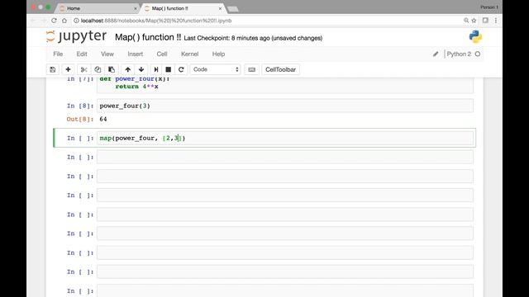Image resolution: width=529 pixels, height=297 pixels.
Task: Open the Kernel menu
Action: pyautogui.click(x=189, y=54)
